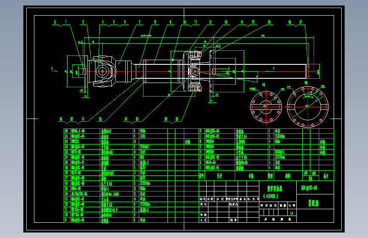Click the 共 张 第 张 sheet count row
368x238 pixels.
point(278,219)
